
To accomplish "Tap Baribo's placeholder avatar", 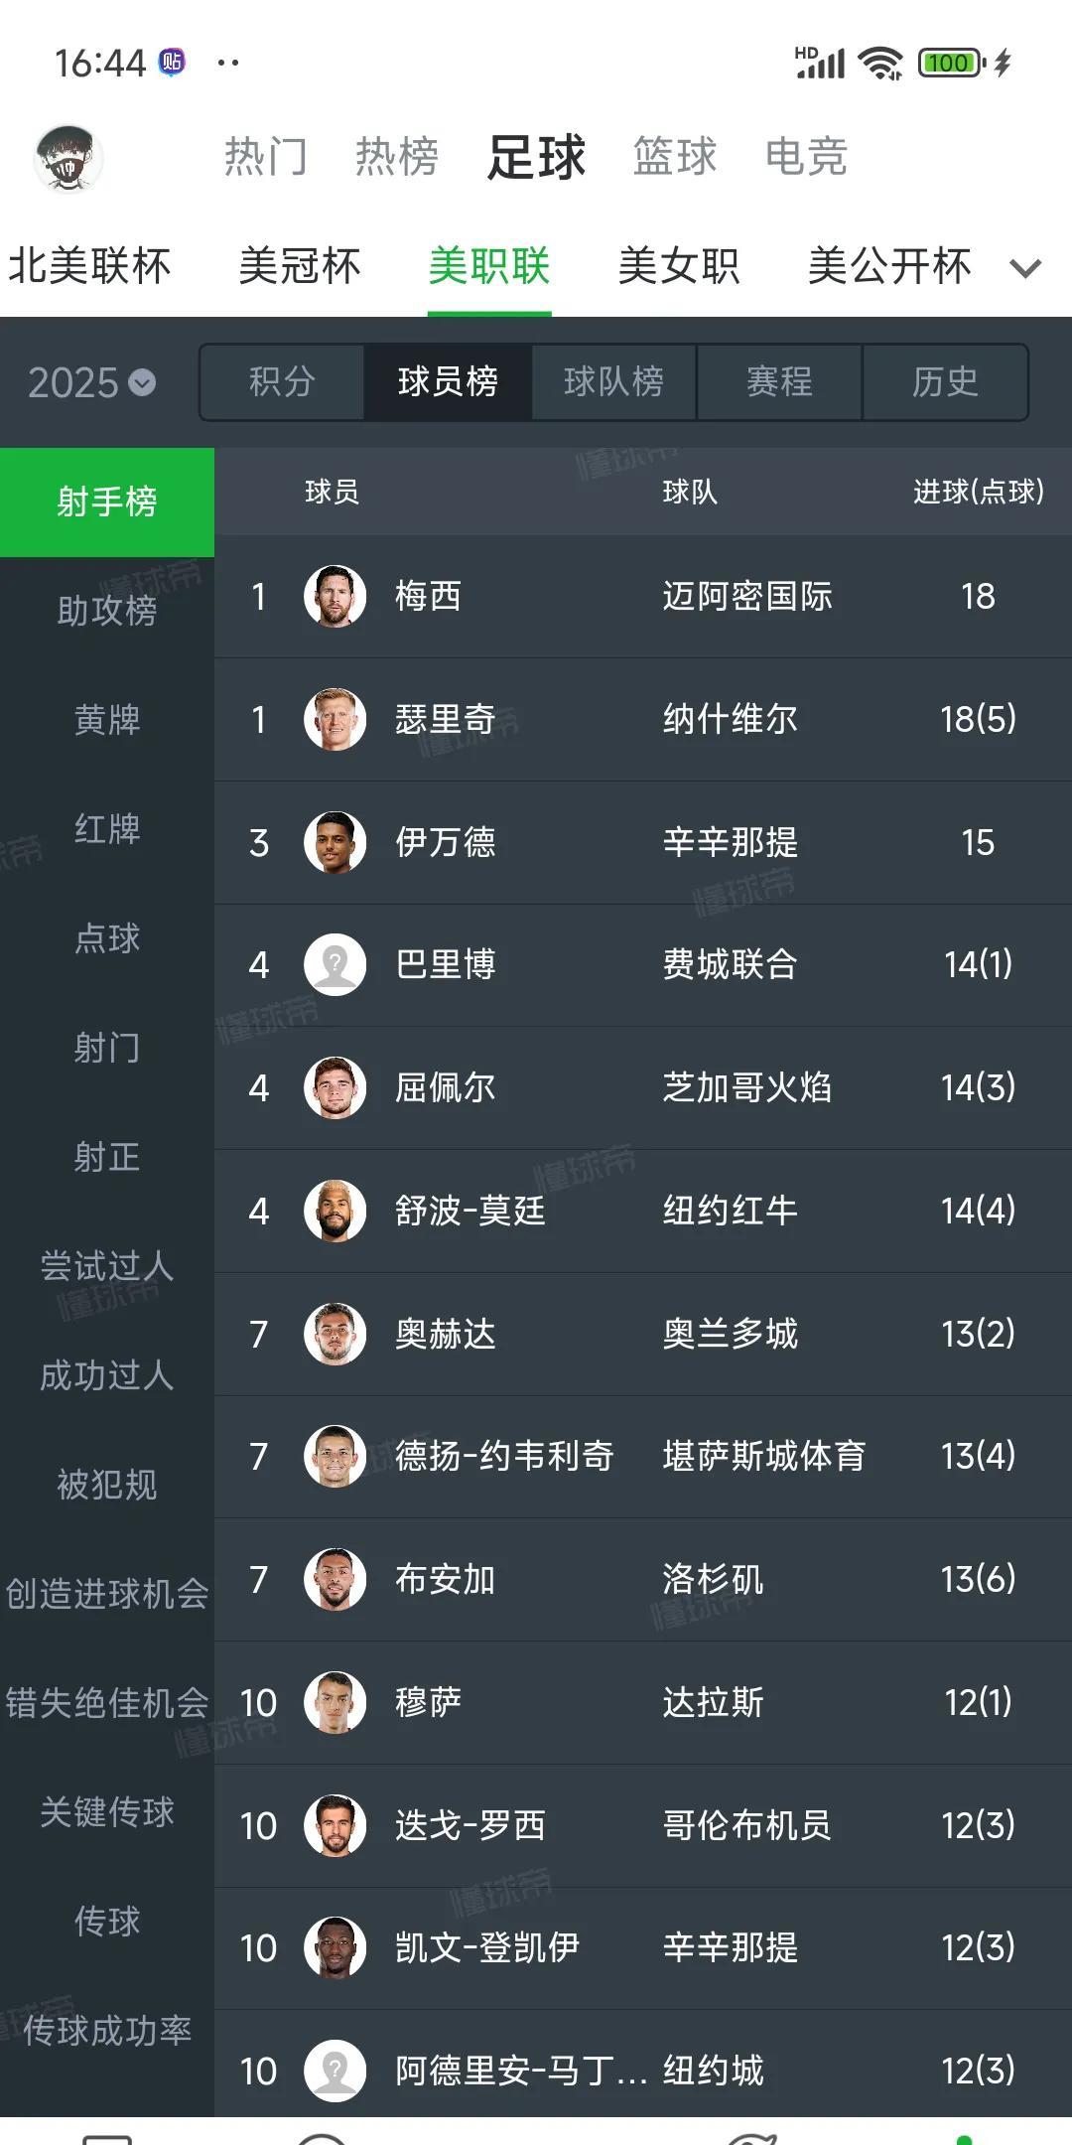I will click(x=335, y=964).
